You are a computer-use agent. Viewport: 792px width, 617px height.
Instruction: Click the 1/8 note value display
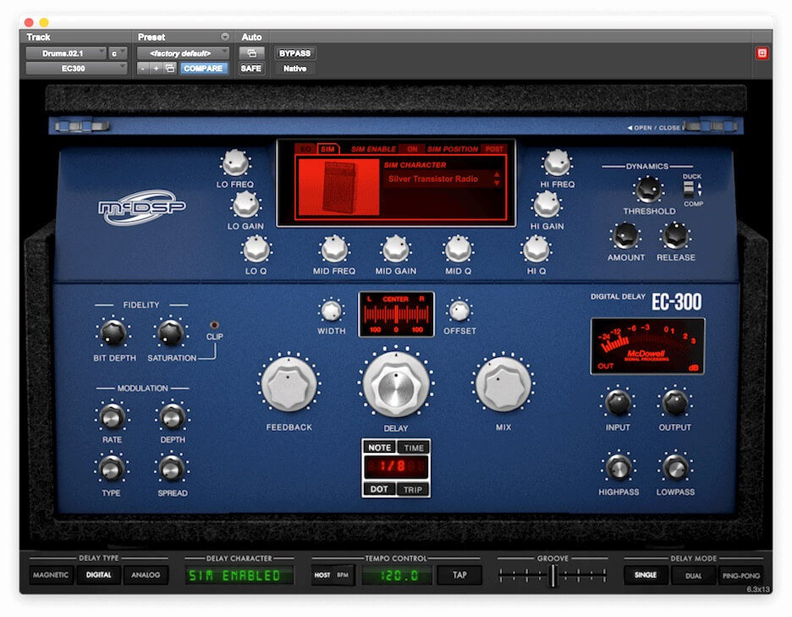tap(397, 466)
